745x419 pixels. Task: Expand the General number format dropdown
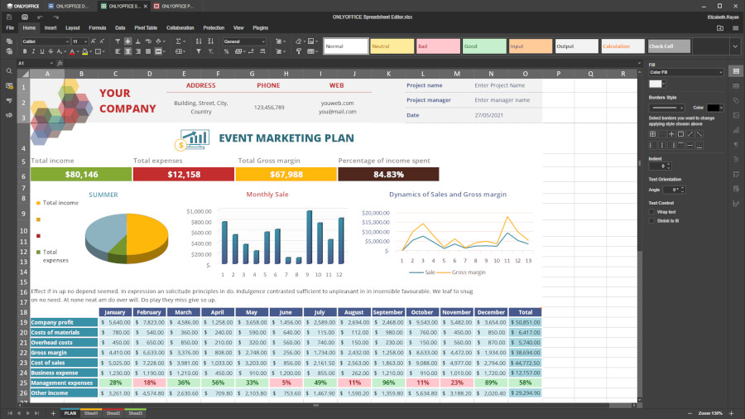(263, 41)
